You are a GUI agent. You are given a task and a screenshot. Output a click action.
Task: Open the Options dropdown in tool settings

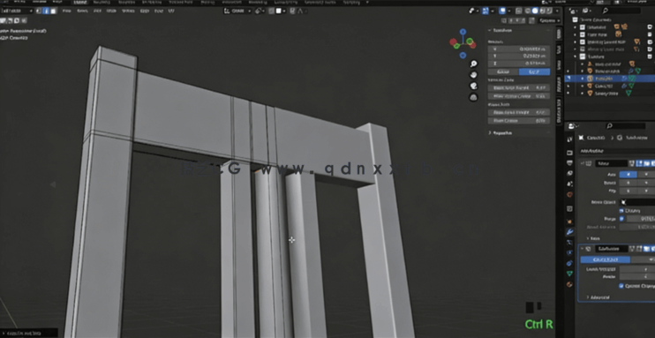549,20
